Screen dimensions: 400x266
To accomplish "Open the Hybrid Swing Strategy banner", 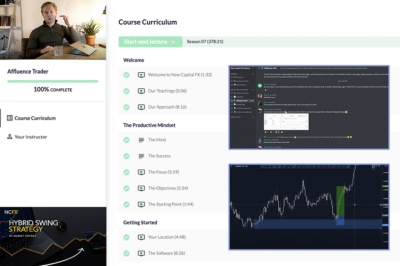I will pos(53,237).
